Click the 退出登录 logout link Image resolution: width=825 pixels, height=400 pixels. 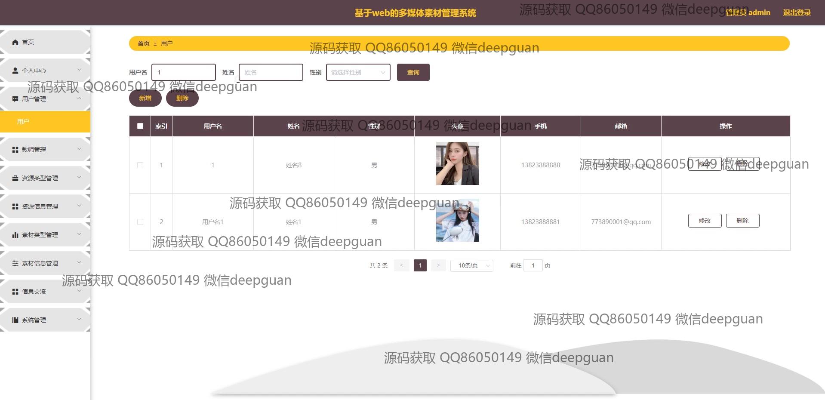pos(797,12)
